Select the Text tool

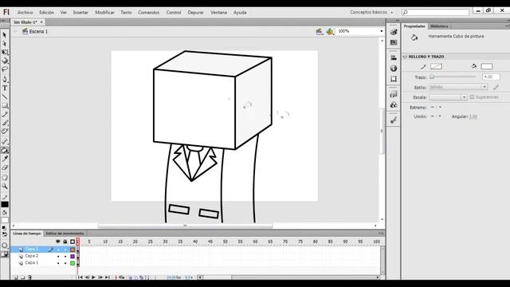point(5,88)
